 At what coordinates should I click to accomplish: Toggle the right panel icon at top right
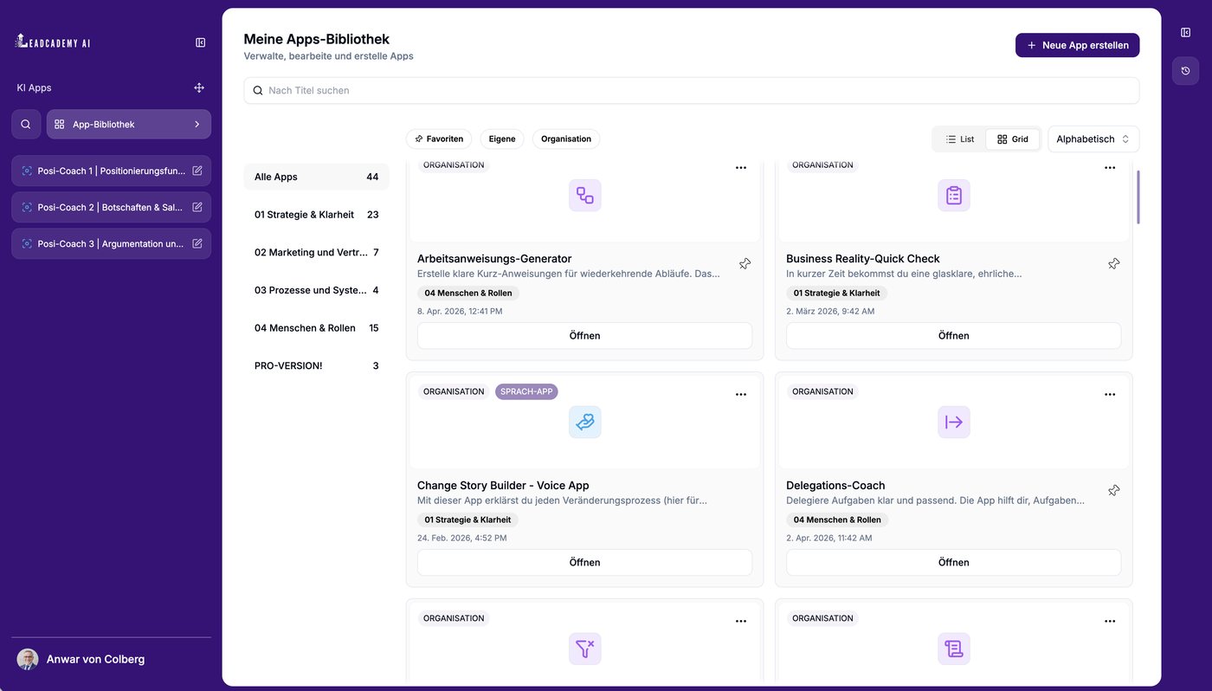point(1186,32)
